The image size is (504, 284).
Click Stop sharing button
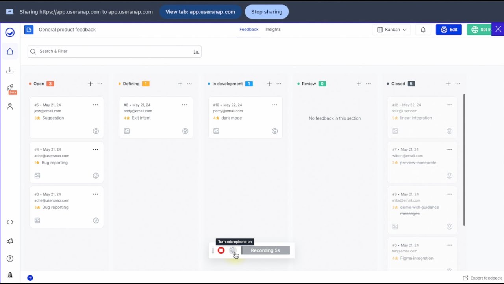coord(267,12)
